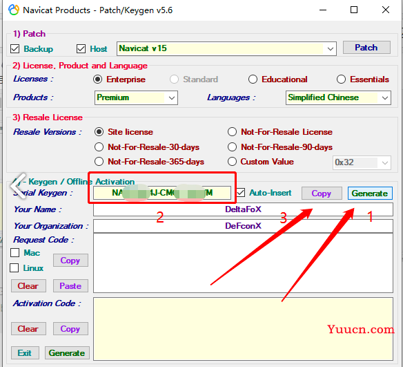This screenshot has width=403, height=367.
Task: Toggle the Backup checkbox
Action: click(15, 48)
